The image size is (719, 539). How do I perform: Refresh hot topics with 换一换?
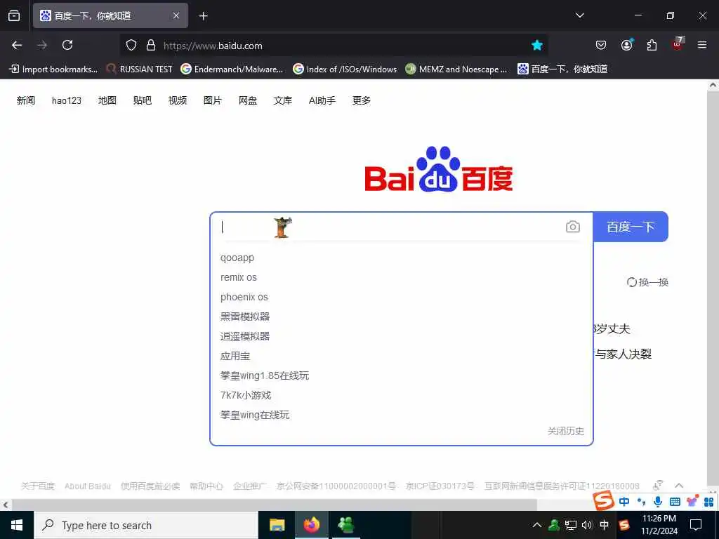click(x=647, y=282)
